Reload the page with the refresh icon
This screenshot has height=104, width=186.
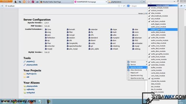(124, 6)
